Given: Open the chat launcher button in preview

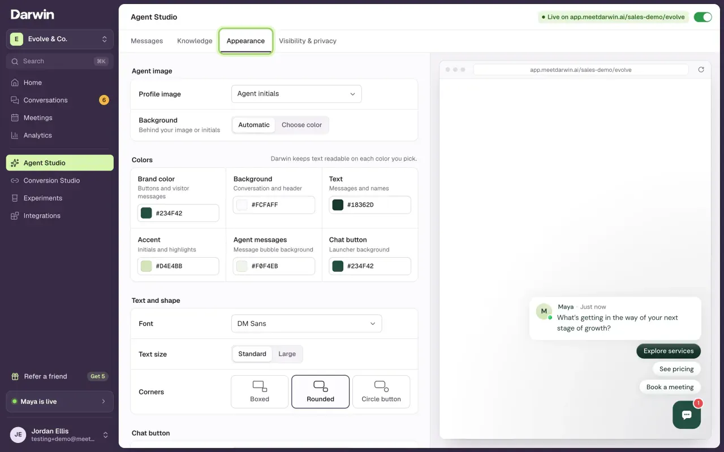Looking at the screenshot, I should [x=687, y=415].
